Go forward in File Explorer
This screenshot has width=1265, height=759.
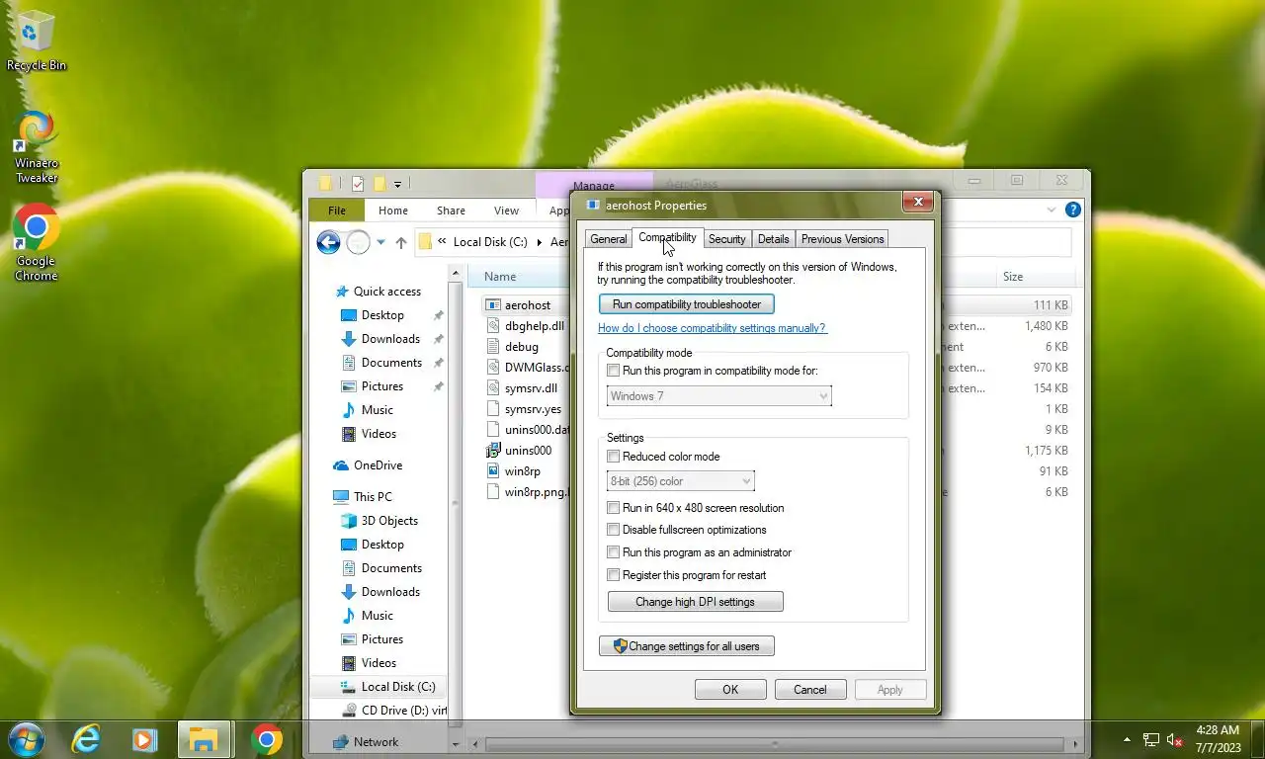coord(358,242)
